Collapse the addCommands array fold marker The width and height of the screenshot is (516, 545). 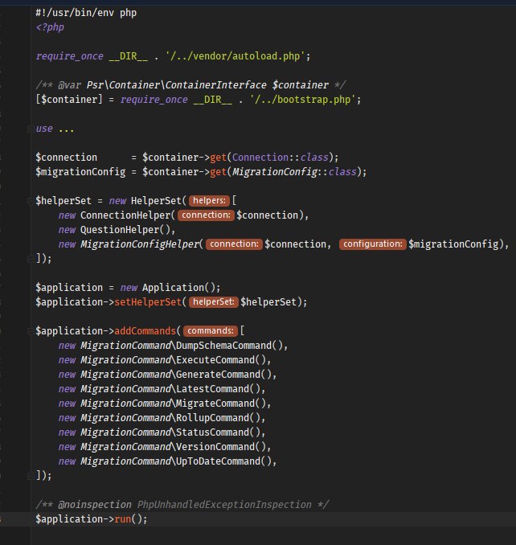pos(31,331)
